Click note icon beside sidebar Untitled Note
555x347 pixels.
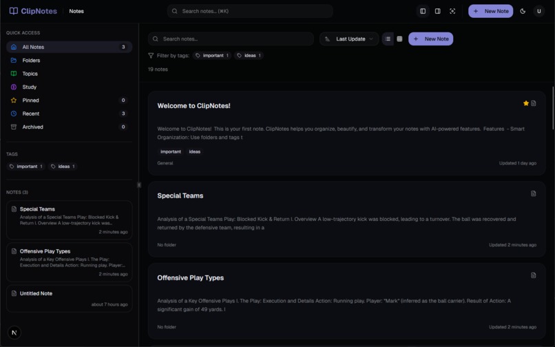[x=14, y=293]
